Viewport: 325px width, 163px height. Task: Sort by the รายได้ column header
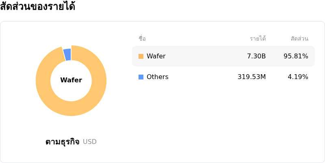[258, 39]
